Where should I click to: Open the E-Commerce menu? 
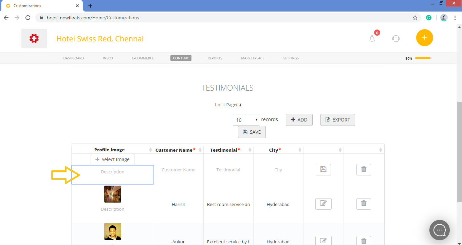tap(143, 58)
